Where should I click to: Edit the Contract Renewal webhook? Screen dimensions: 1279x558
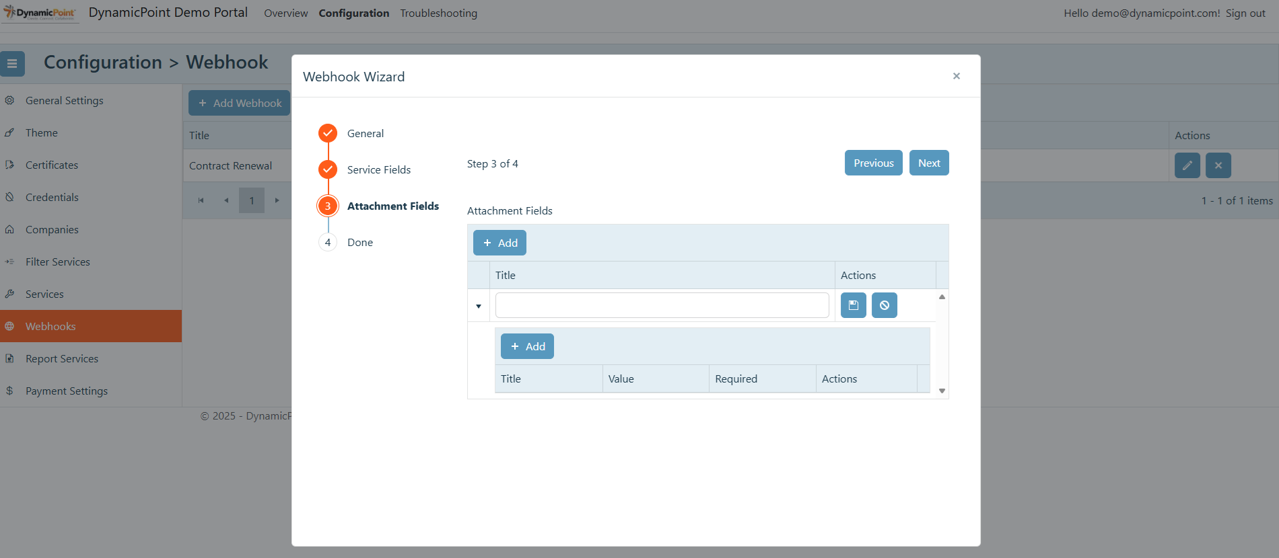[1187, 165]
